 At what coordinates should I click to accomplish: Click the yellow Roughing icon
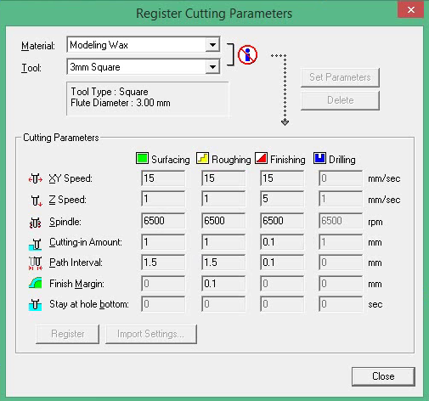[202, 158]
